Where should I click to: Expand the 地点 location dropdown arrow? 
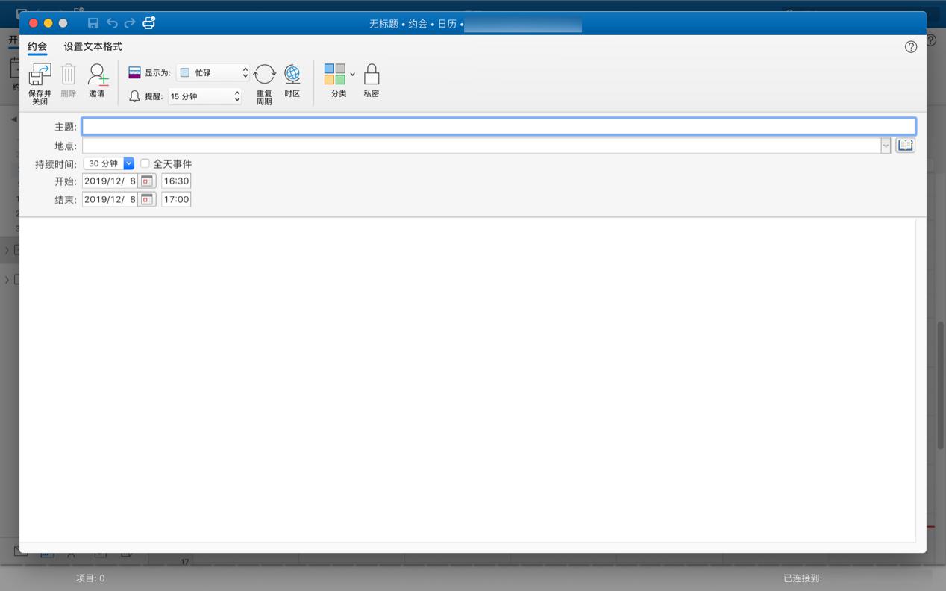(x=886, y=145)
